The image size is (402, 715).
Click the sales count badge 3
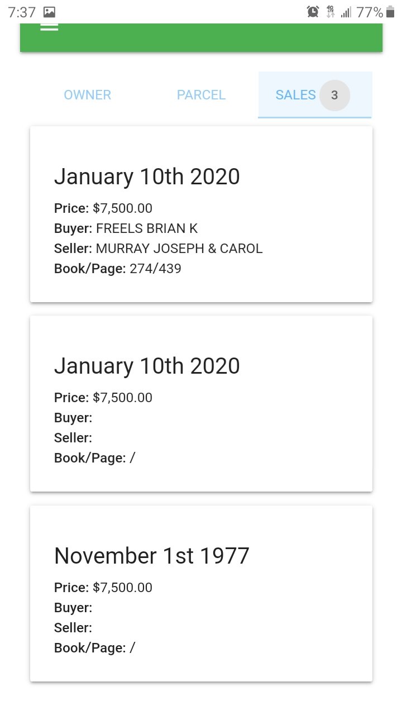pyautogui.click(x=334, y=95)
